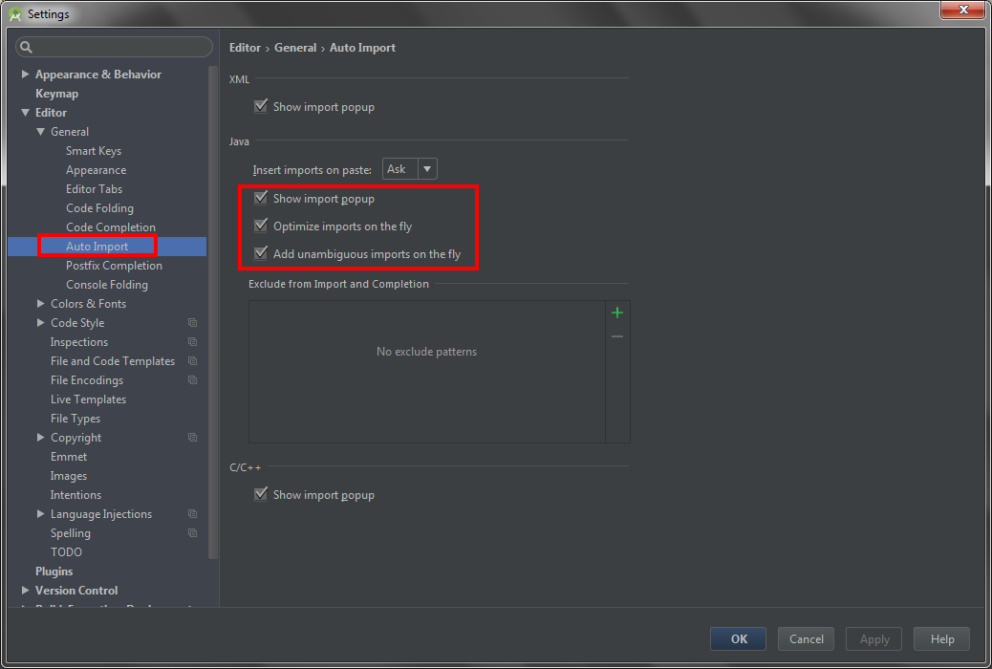This screenshot has width=992, height=669.
Task: Open Inspections settings page
Action: [79, 342]
